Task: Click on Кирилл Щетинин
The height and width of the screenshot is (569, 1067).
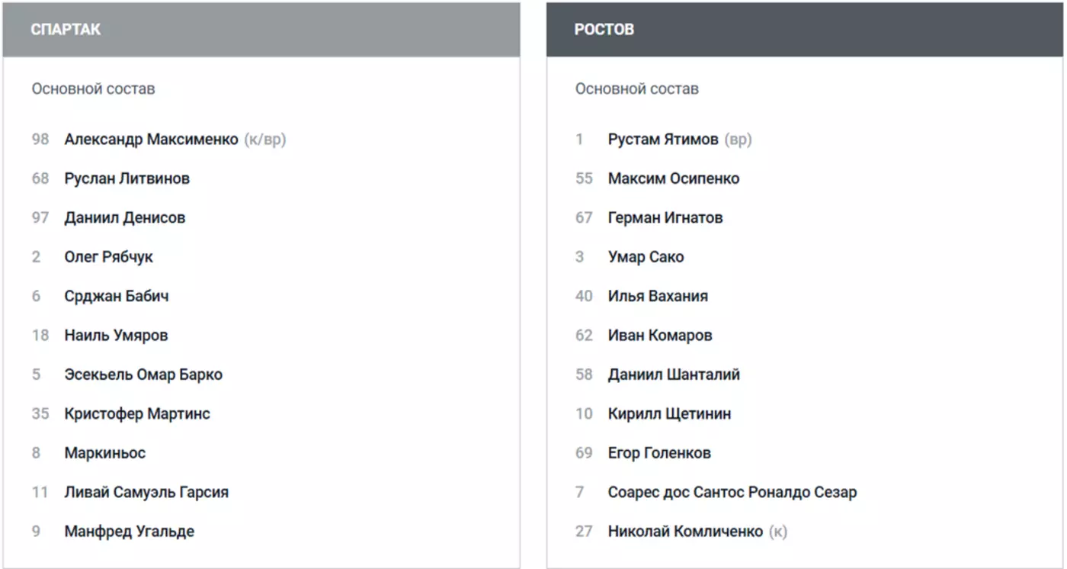Action: tap(669, 414)
